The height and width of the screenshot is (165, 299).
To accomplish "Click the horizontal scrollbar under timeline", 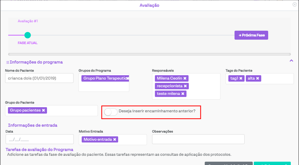I will (149, 54).
